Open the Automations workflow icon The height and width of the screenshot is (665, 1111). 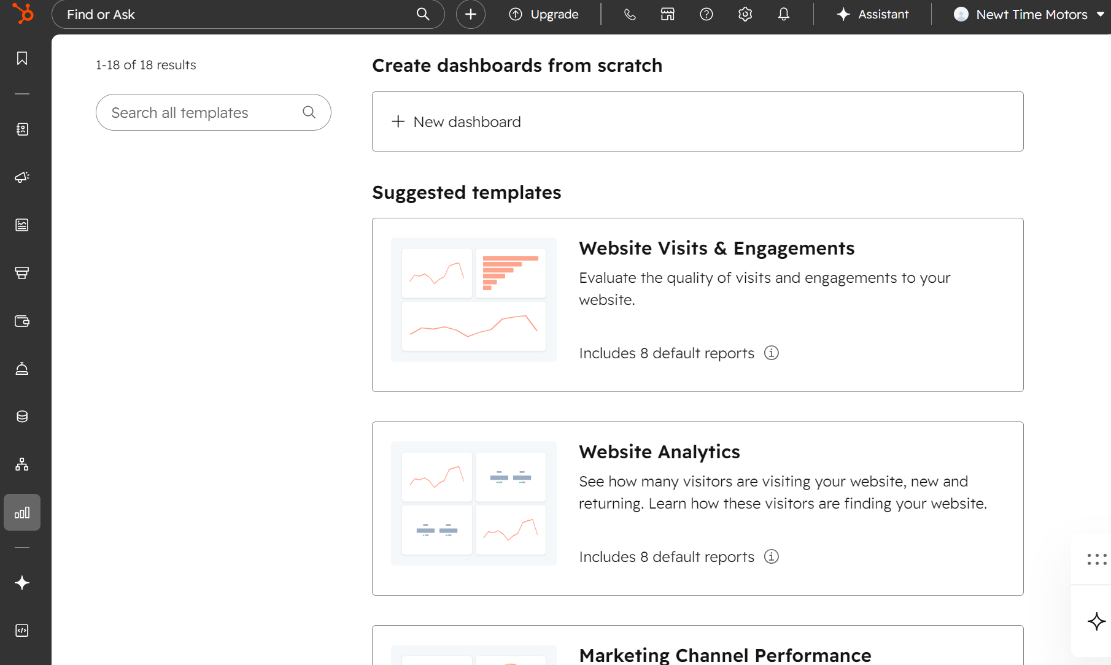pos(22,464)
